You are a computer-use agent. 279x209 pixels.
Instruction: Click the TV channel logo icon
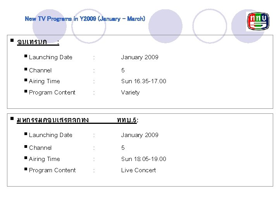click(257, 22)
